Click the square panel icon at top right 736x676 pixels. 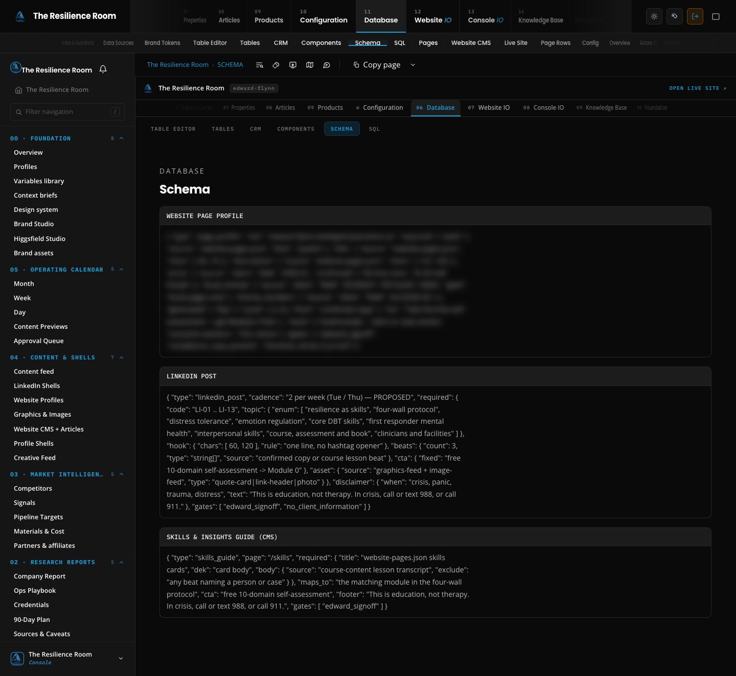(x=716, y=16)
